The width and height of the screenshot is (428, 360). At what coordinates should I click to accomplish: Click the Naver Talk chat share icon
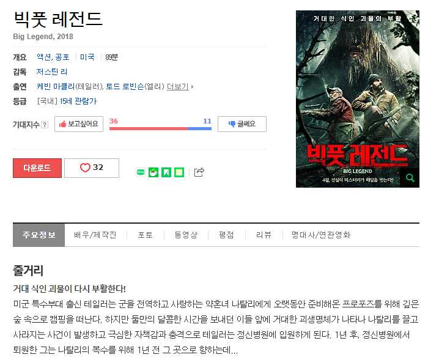pos(141,172)
